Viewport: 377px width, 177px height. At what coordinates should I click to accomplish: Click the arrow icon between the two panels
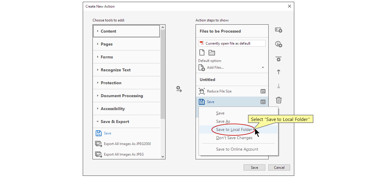coord(179,89)
